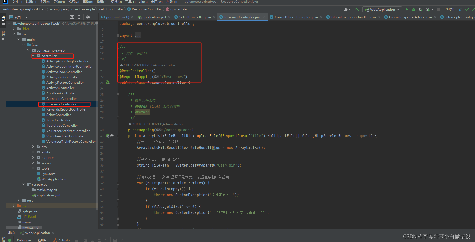
Task: Collapse all items in project panel
Action: (79, 17)
